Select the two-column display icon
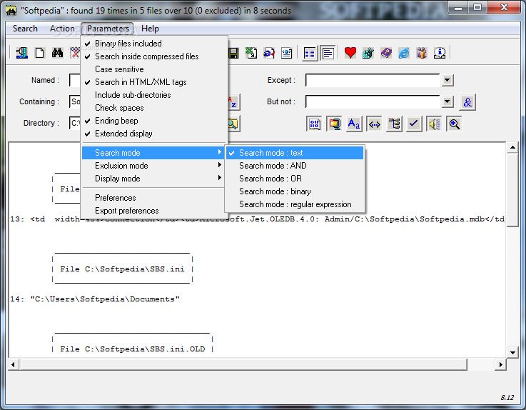This screenshot has width=526, height=410. 309,53
